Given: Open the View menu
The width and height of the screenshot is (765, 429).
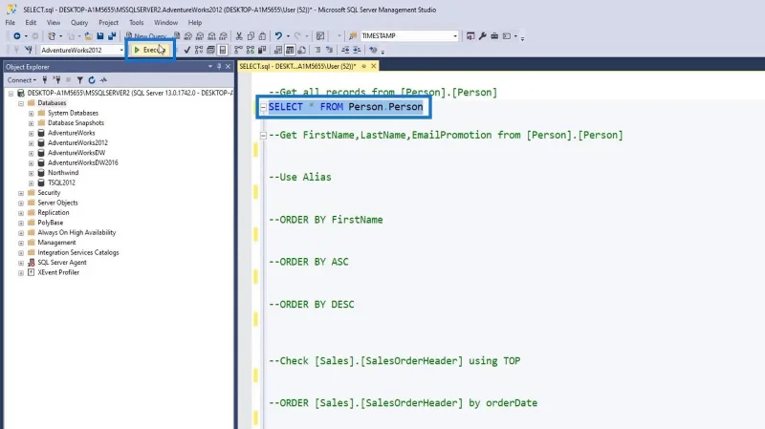Looking at the screenshot, I should point(54,22).
